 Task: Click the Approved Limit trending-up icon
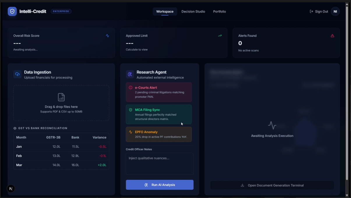pyautogui.click(x=220, y=36)
